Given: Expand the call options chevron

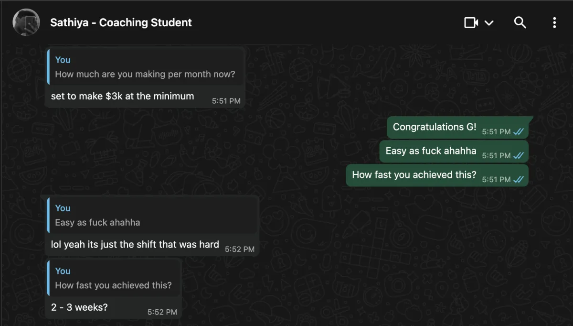Looking at the screenshot, I should pos(489,23).
